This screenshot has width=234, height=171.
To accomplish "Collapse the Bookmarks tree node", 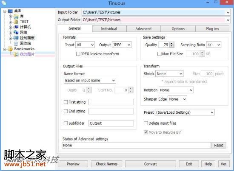I will 5,49.
